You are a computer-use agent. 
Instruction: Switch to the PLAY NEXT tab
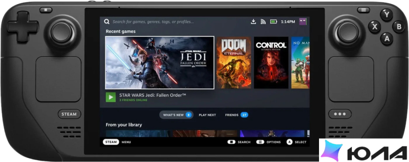207,115
